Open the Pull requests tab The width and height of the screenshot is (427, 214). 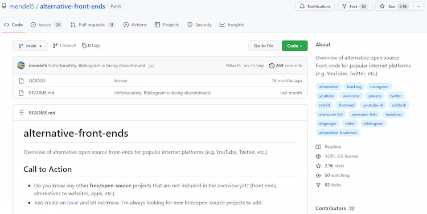(93, 25)
